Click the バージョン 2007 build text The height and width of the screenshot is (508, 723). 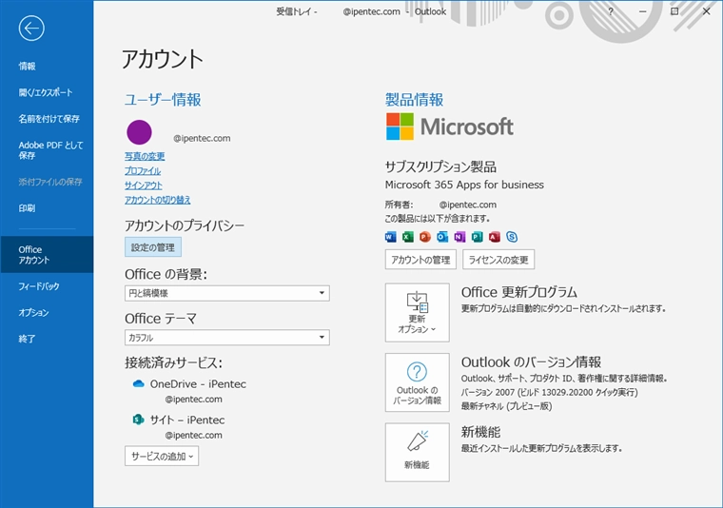coord(549,392)
